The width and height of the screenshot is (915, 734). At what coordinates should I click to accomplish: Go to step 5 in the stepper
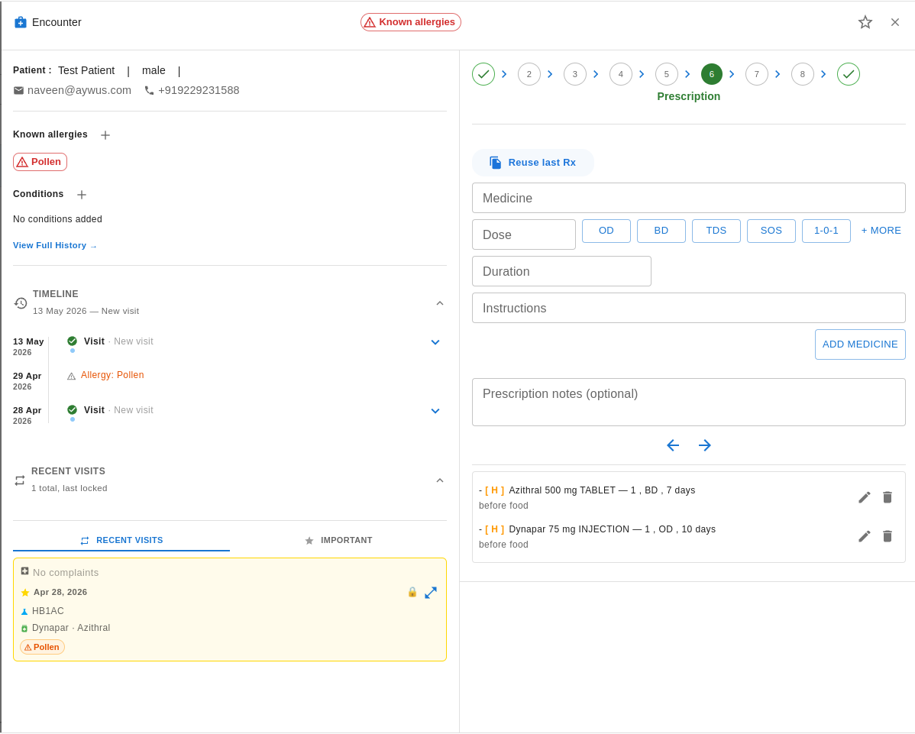point(667,74)
